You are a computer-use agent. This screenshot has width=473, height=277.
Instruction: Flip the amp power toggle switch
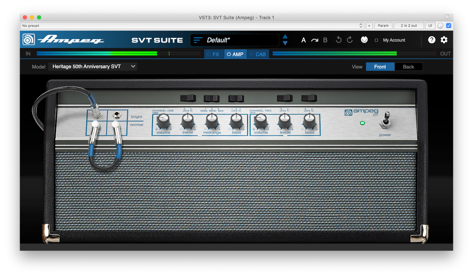pyautogui.click(x=385, y=120)
